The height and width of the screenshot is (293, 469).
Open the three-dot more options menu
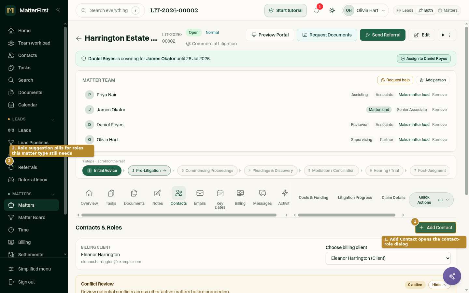(x=449, y=35)
